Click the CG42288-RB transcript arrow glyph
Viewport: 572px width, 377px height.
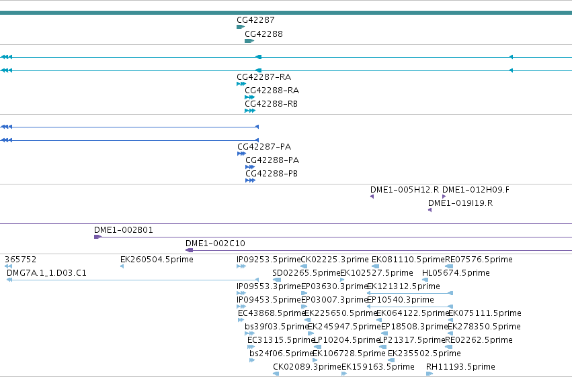click(250, 111)
